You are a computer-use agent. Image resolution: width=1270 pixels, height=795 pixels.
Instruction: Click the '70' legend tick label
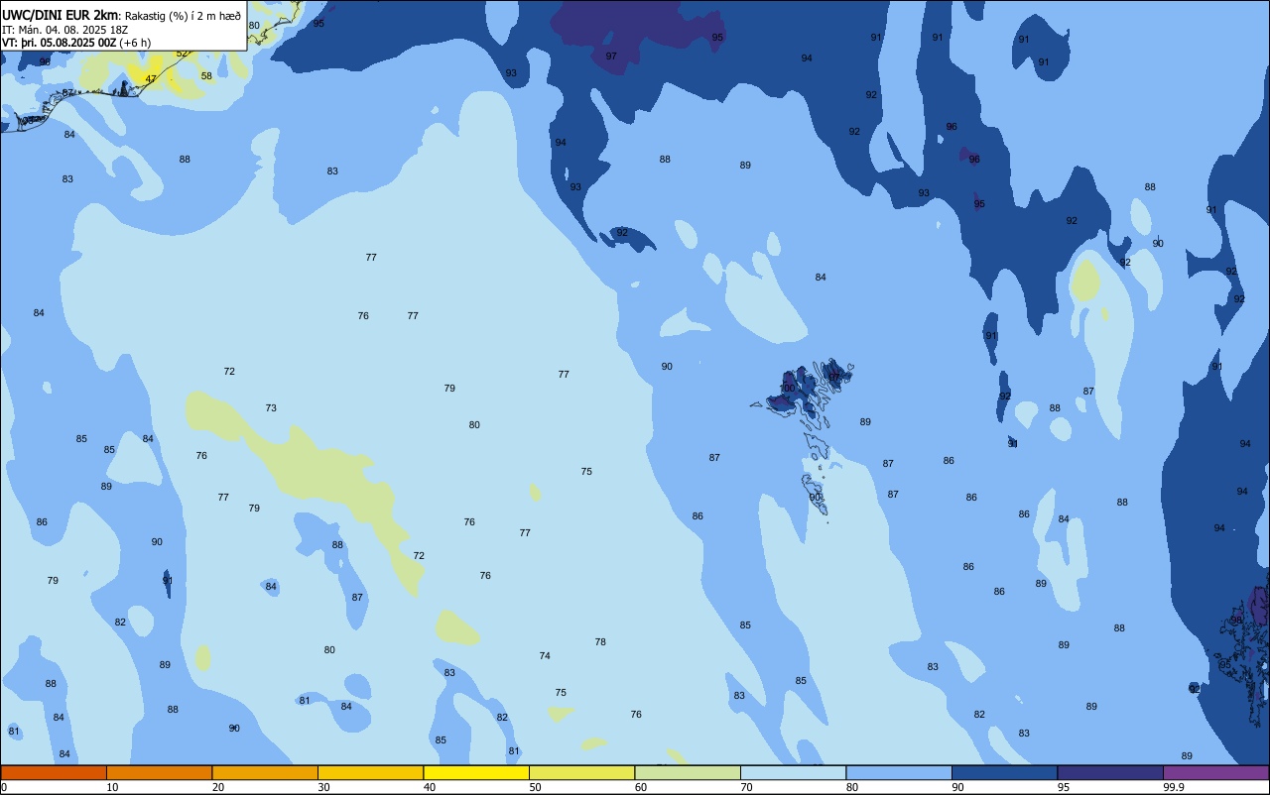(746, 787)
